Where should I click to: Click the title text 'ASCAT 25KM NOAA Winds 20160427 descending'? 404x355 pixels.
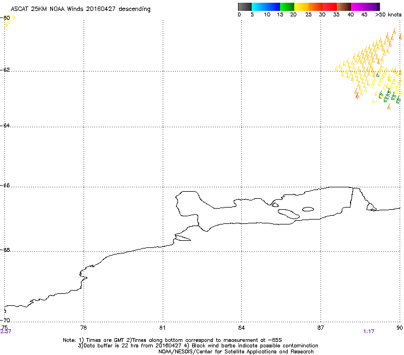80,9
